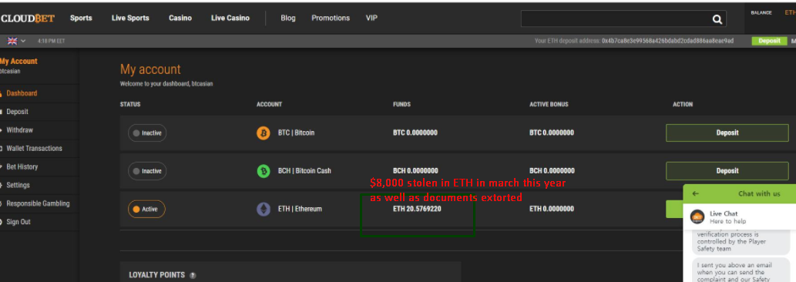Open the UK flag language dropdown

point(16,41)
